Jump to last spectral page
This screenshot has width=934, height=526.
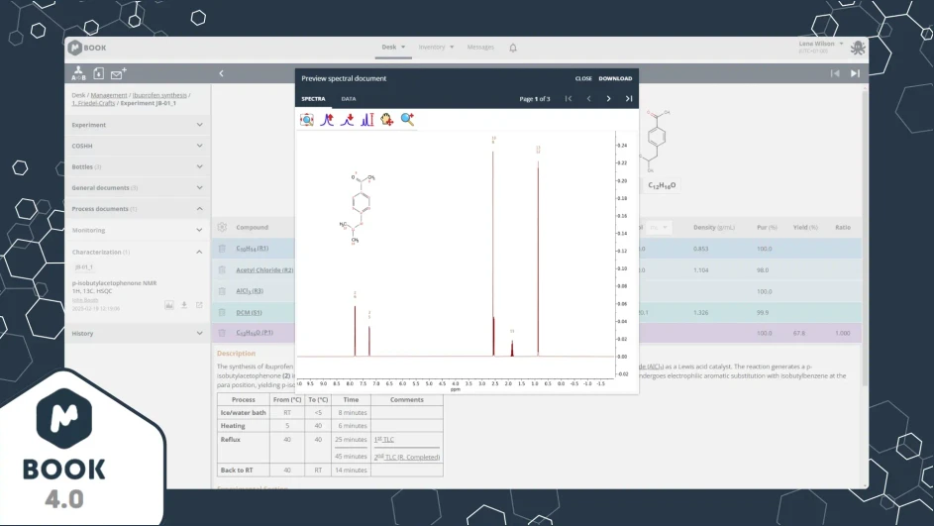click(x=628, y=99)
